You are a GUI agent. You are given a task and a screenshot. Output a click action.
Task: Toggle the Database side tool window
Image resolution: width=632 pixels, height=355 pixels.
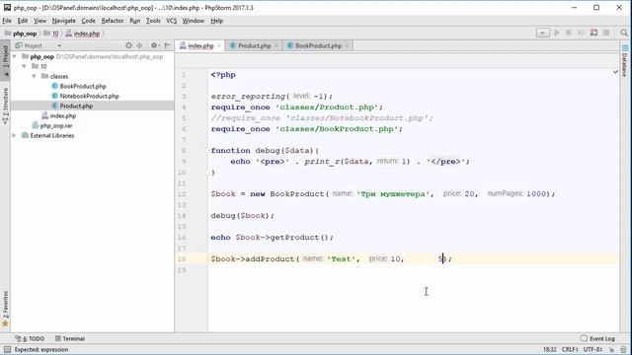(624, 60)
